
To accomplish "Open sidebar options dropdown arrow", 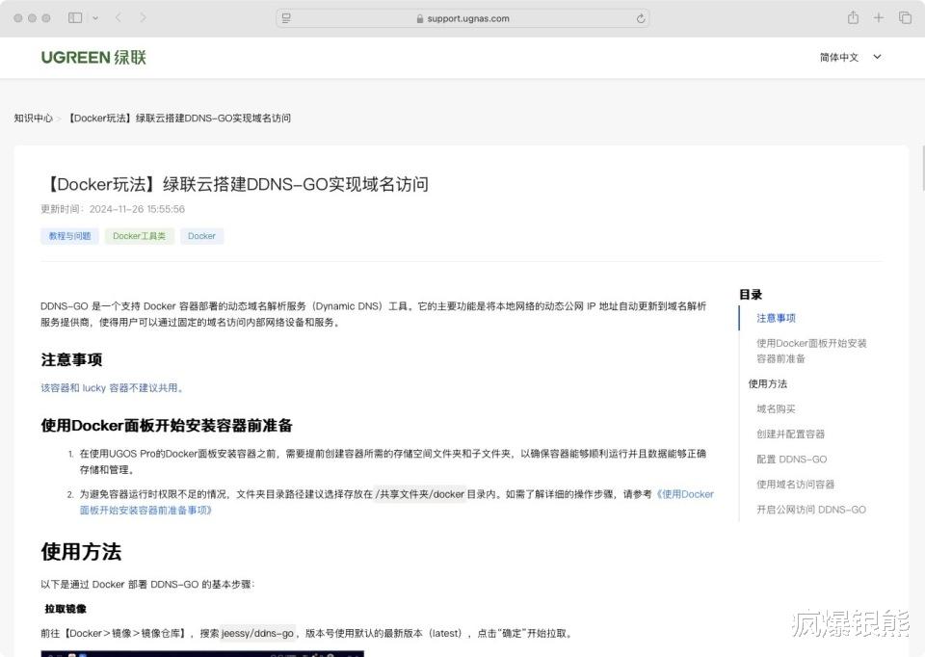I will [95, 18].
